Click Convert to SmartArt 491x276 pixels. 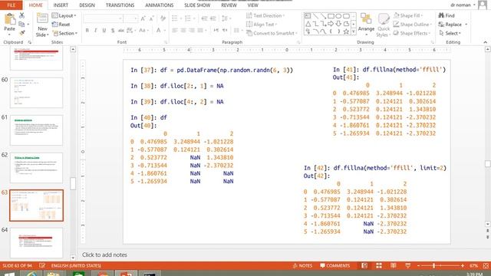coord(272,33)
